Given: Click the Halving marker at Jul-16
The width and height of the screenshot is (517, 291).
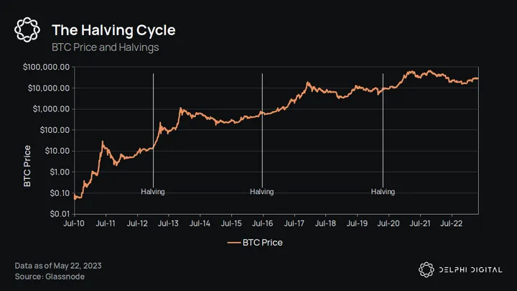Looking at the screenshot, I should [x=262, y=192].
